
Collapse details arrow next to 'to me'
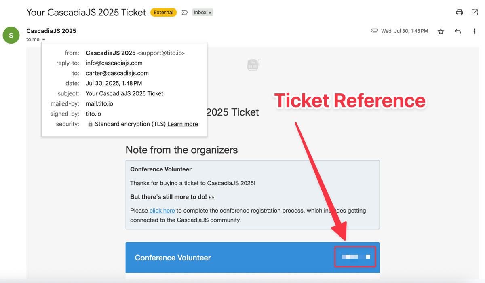(x=44, y=40)
